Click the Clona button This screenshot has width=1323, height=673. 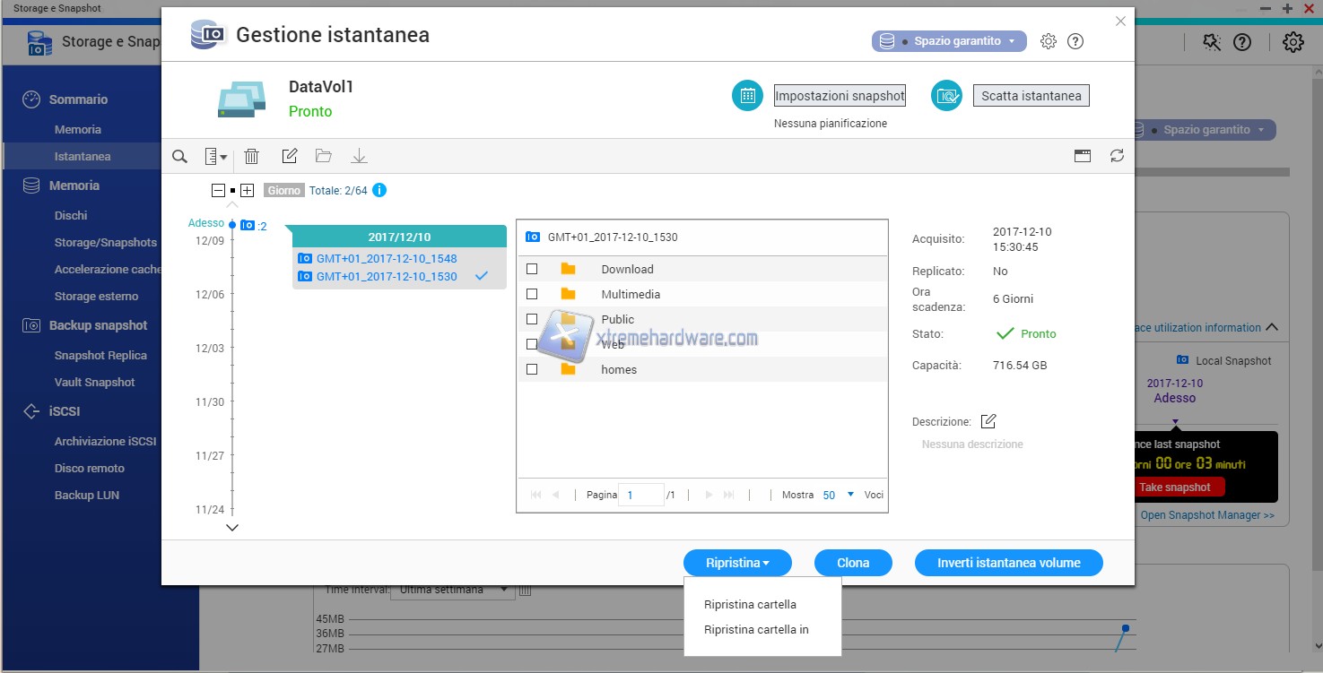(852, 563)
